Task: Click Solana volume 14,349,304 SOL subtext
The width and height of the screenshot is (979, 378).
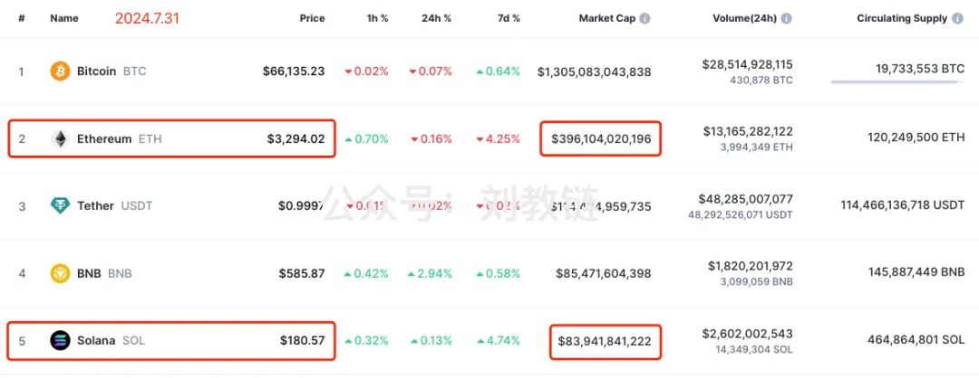Action: pyautogui.click(x=755, y=349)
